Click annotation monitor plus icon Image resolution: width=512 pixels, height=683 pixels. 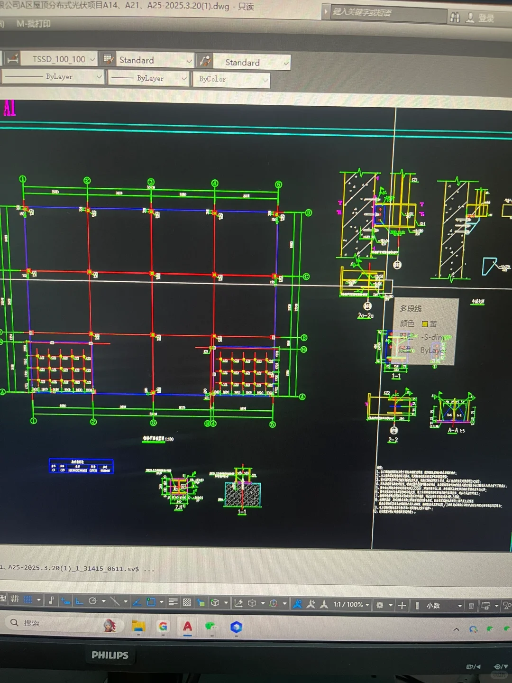402,605
